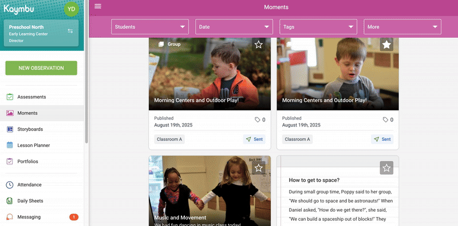The image size is (458, 226).
Task: Open Storyboards from the sidebar
Action: pos(42,129)
